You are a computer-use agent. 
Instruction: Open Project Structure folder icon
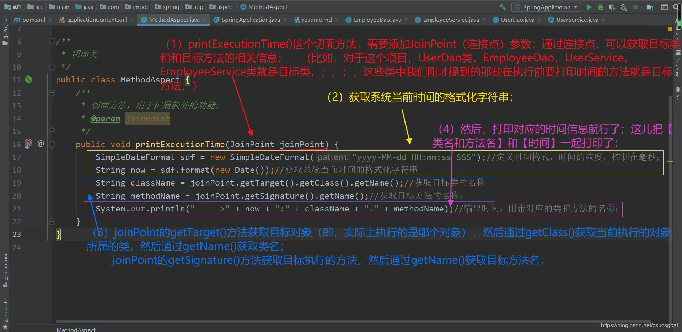point(650,7)
